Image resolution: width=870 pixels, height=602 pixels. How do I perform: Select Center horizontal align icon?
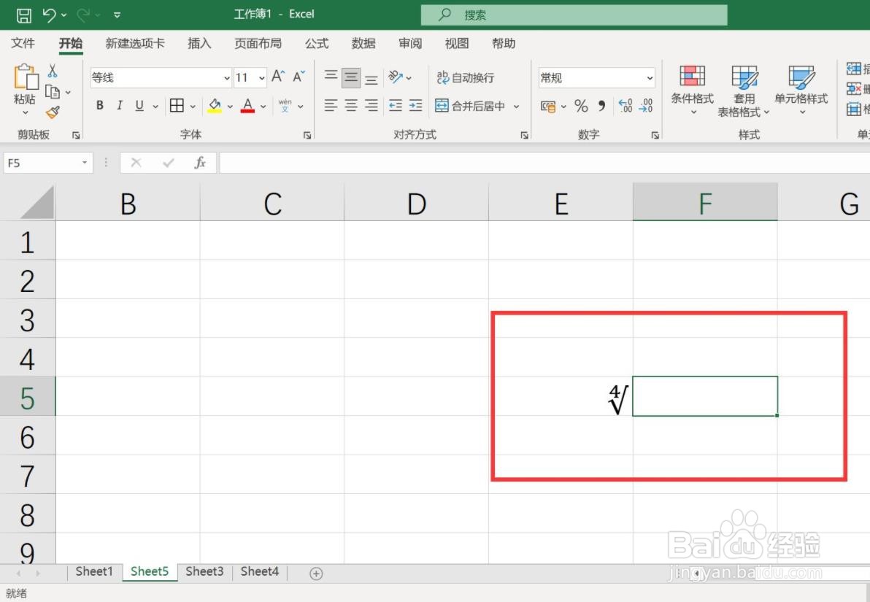(351, 105)
